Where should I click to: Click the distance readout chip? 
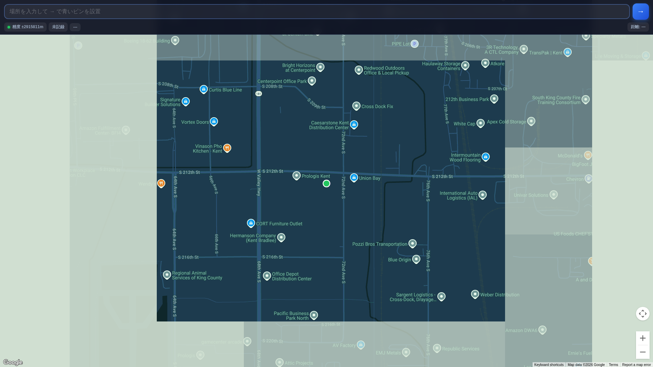pyautogui.click(x=638, y=27)
